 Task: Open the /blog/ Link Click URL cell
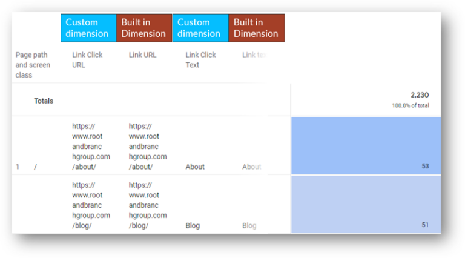(91, 205)
